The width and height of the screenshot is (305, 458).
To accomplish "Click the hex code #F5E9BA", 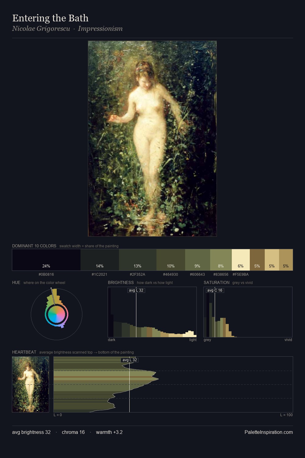I will point(241,274).
